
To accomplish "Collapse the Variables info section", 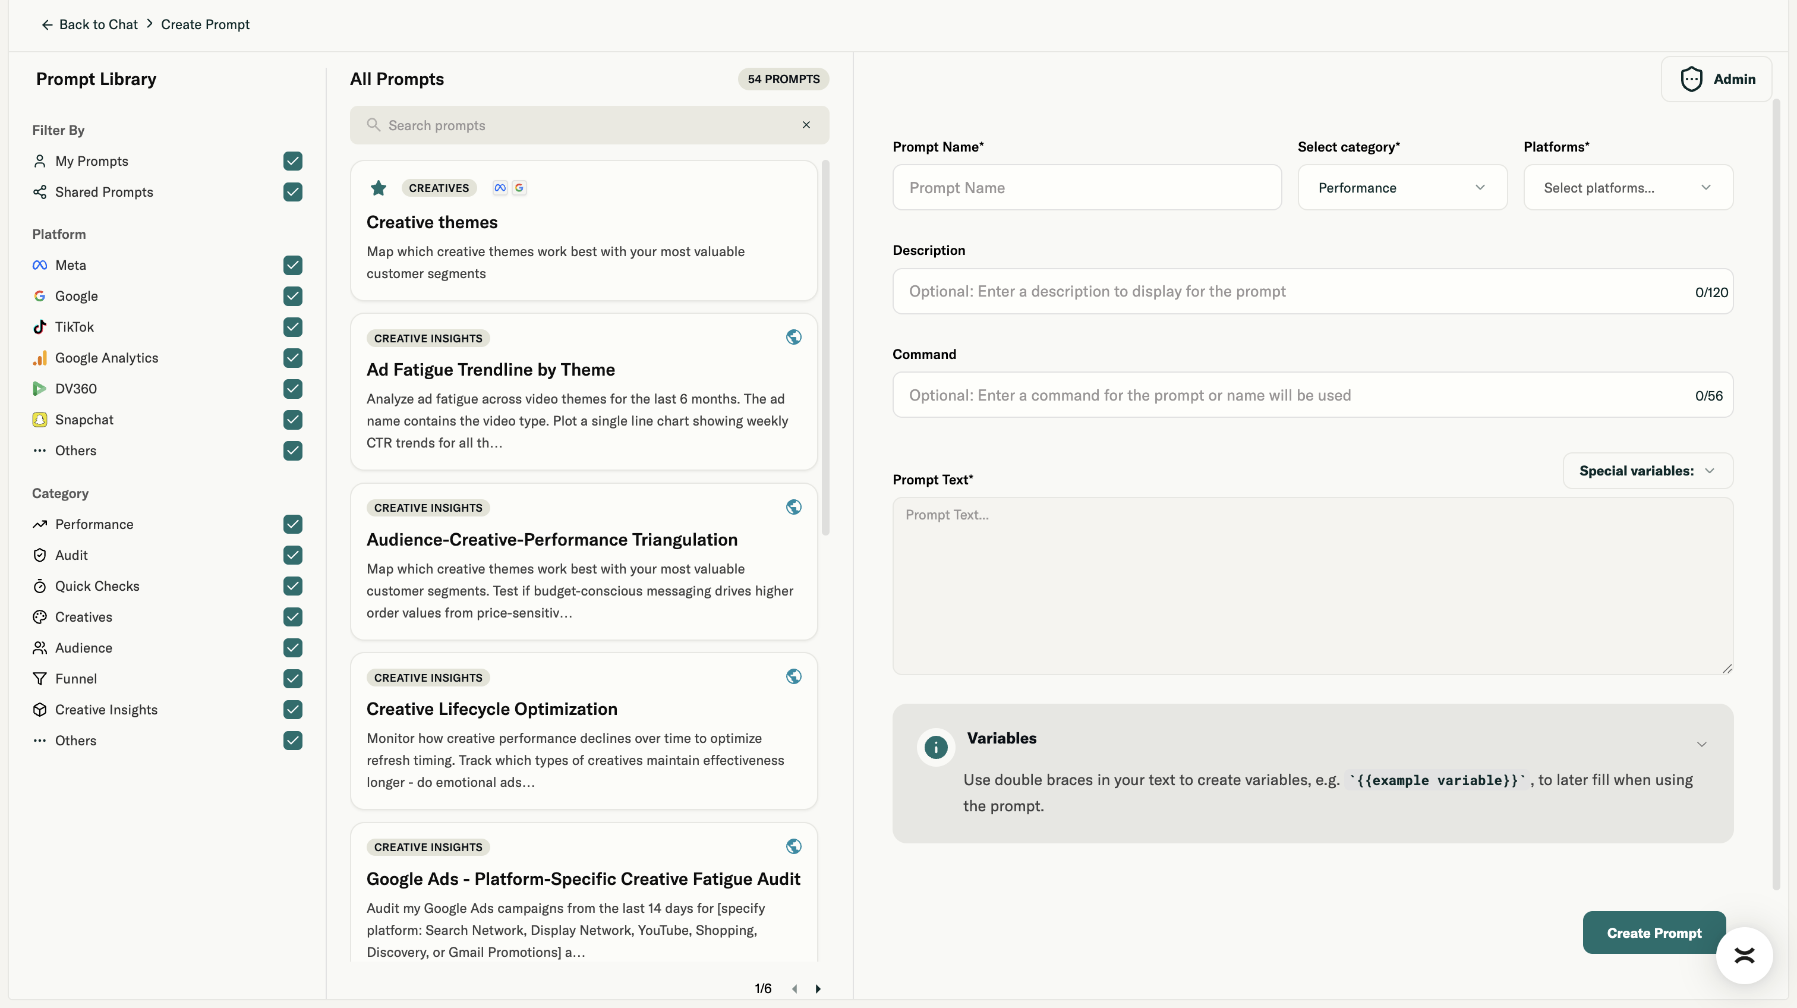I will pos(1701,744).
